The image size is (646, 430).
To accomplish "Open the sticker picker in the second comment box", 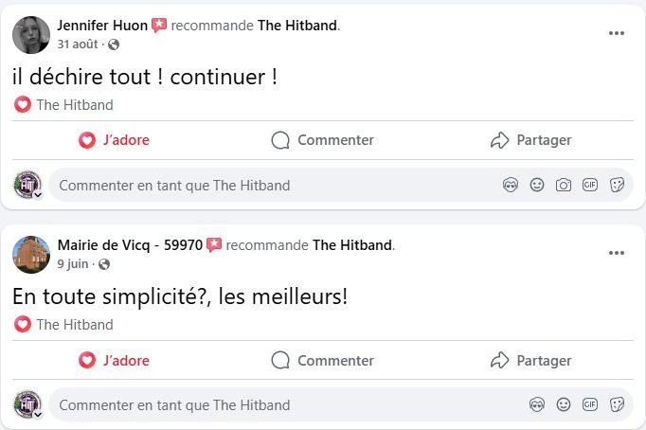I will coord(617,405).
